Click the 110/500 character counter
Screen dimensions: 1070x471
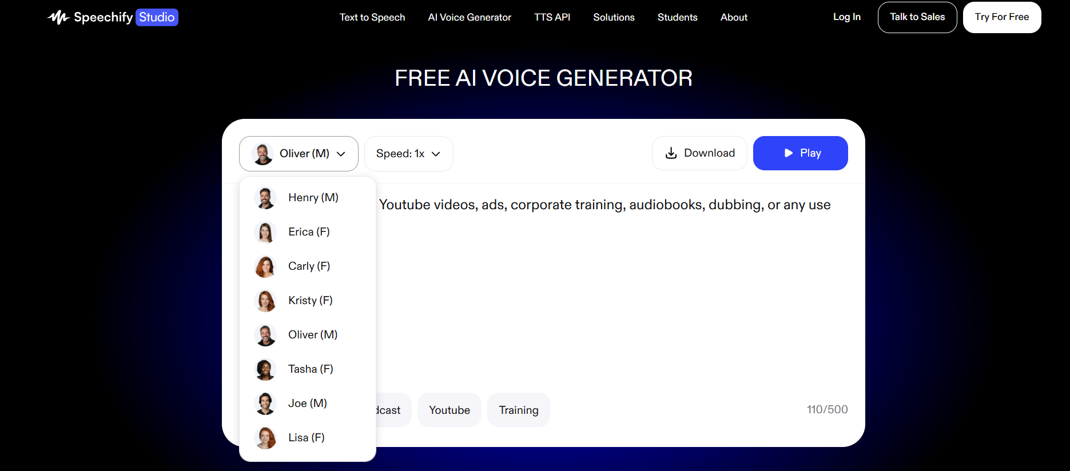(x=827, y=409)
